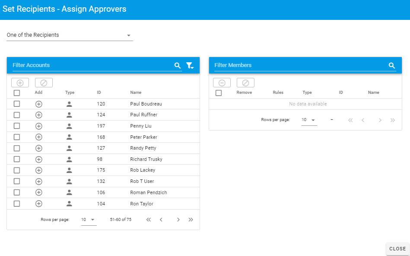Jump to last page of accounts
This screenshot has width=410, height=256.
[191, 220]
